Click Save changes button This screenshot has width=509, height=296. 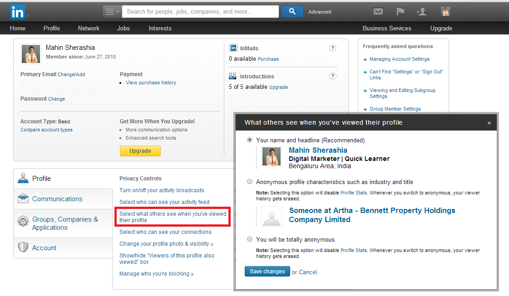[267, 272]
